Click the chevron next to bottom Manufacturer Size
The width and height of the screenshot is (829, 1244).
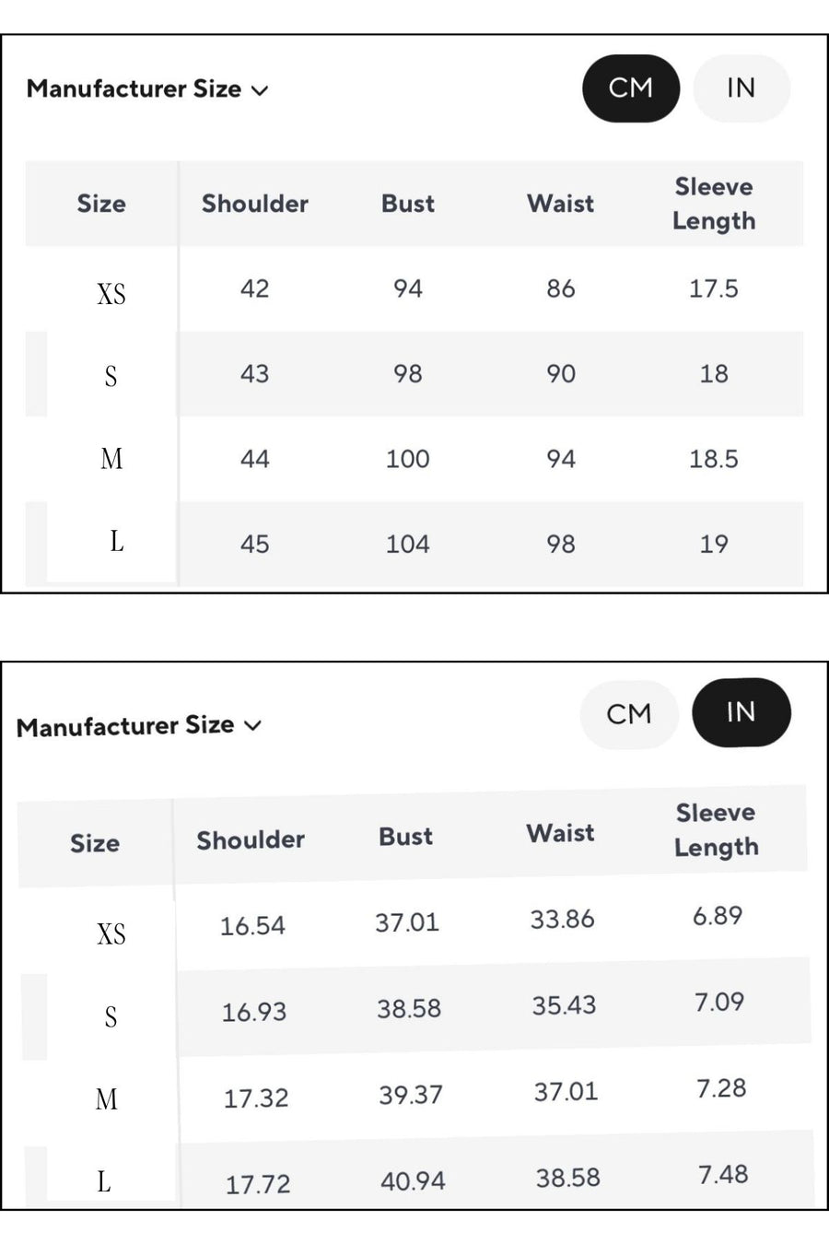pos(253,726)
